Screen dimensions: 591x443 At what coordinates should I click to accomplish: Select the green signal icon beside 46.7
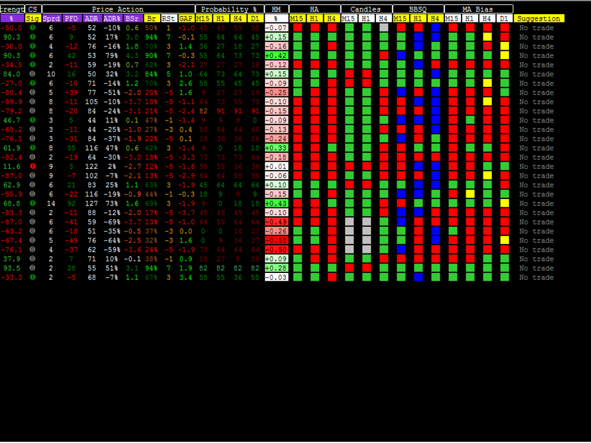click(33, 120)
